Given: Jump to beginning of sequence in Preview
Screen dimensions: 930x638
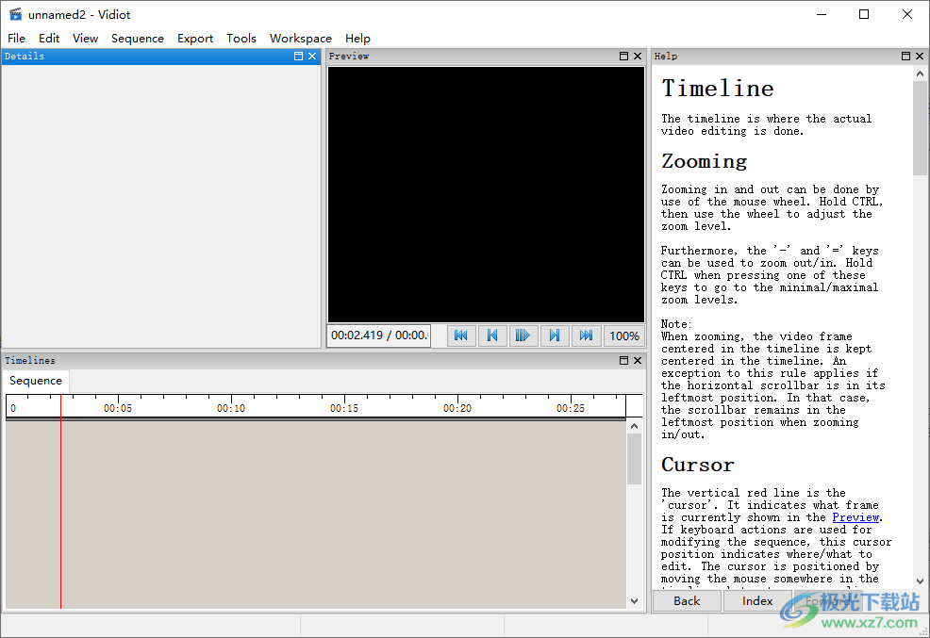Looking at the screenshot, I should 461,335.
